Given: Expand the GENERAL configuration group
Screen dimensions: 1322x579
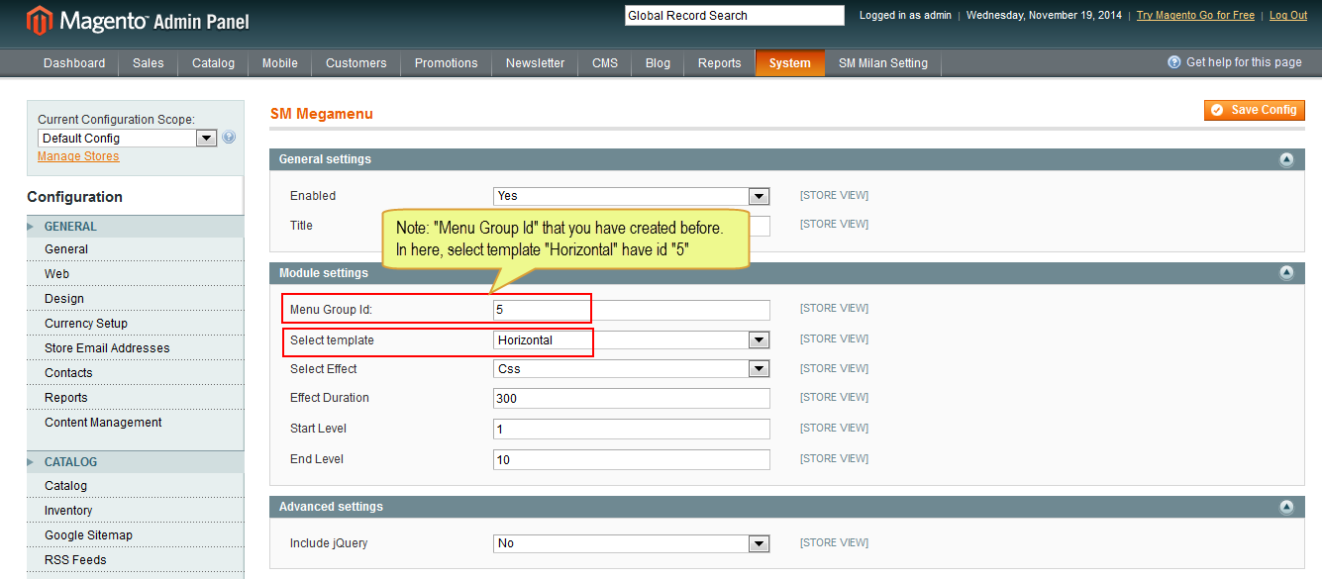Looking at the screenshot, I should tap(135, 227).
